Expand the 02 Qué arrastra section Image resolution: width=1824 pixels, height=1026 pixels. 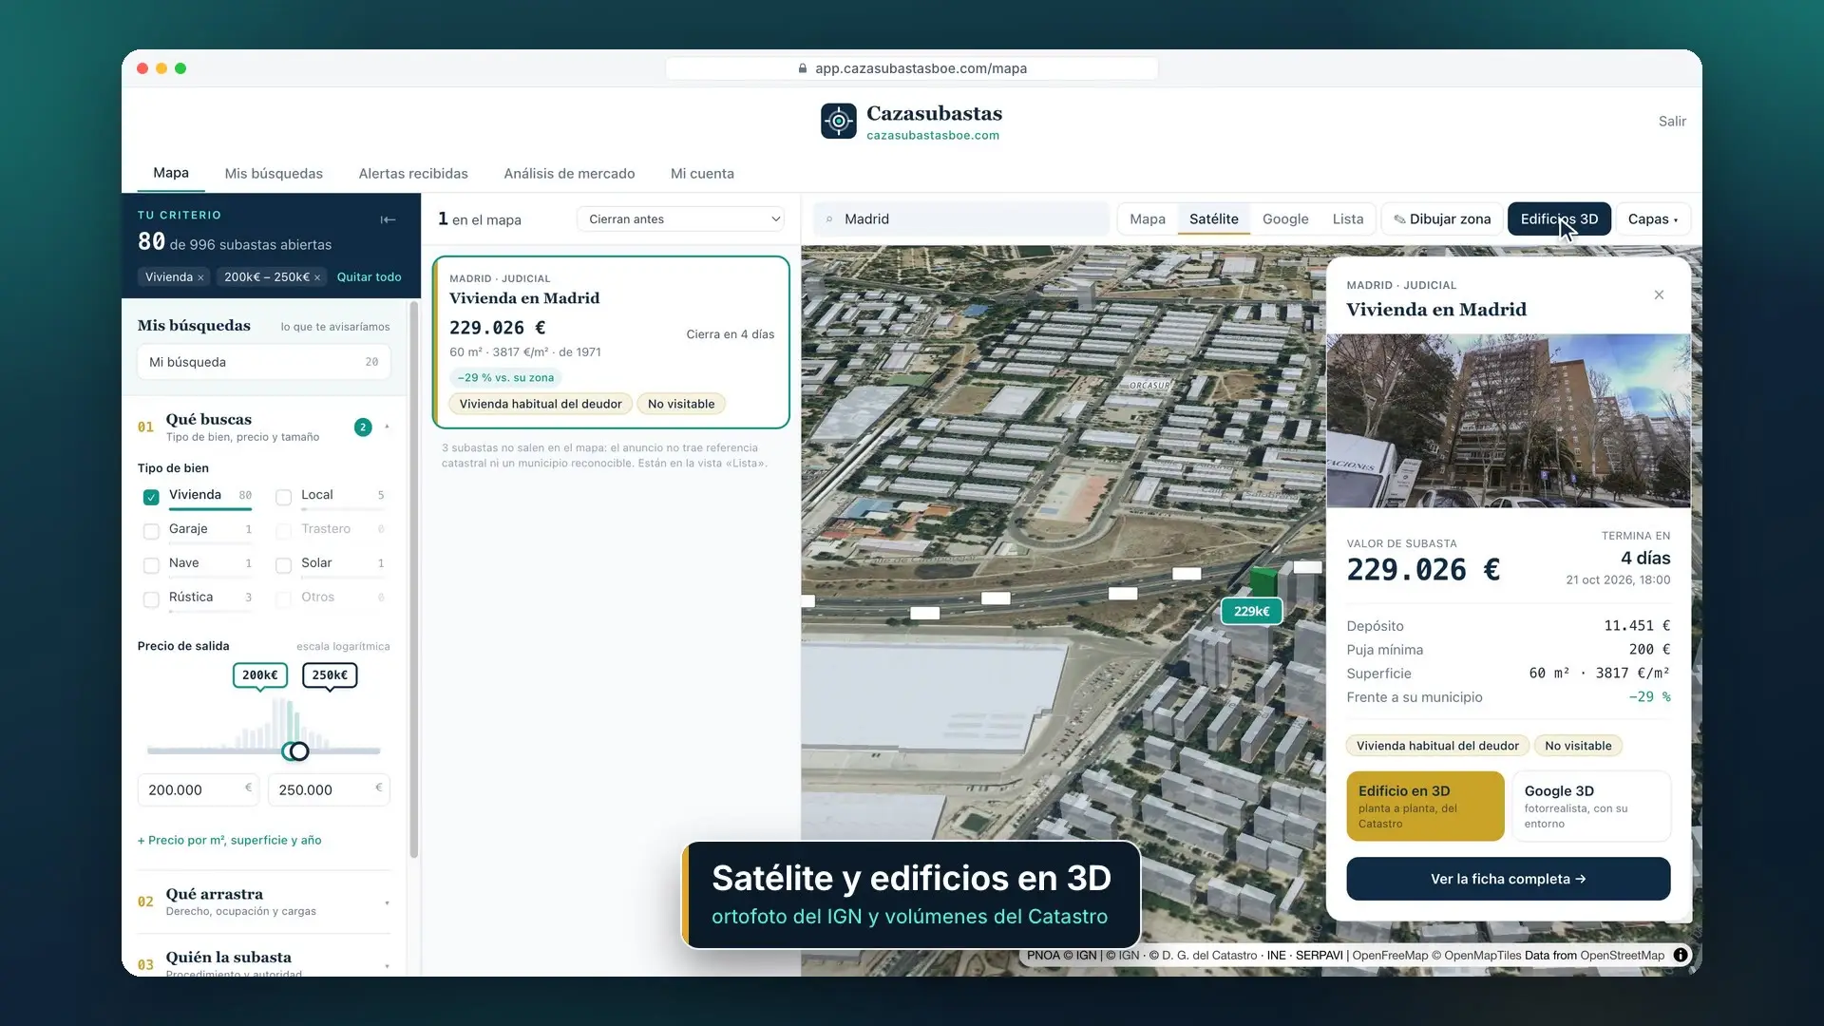tap(387, 902)
